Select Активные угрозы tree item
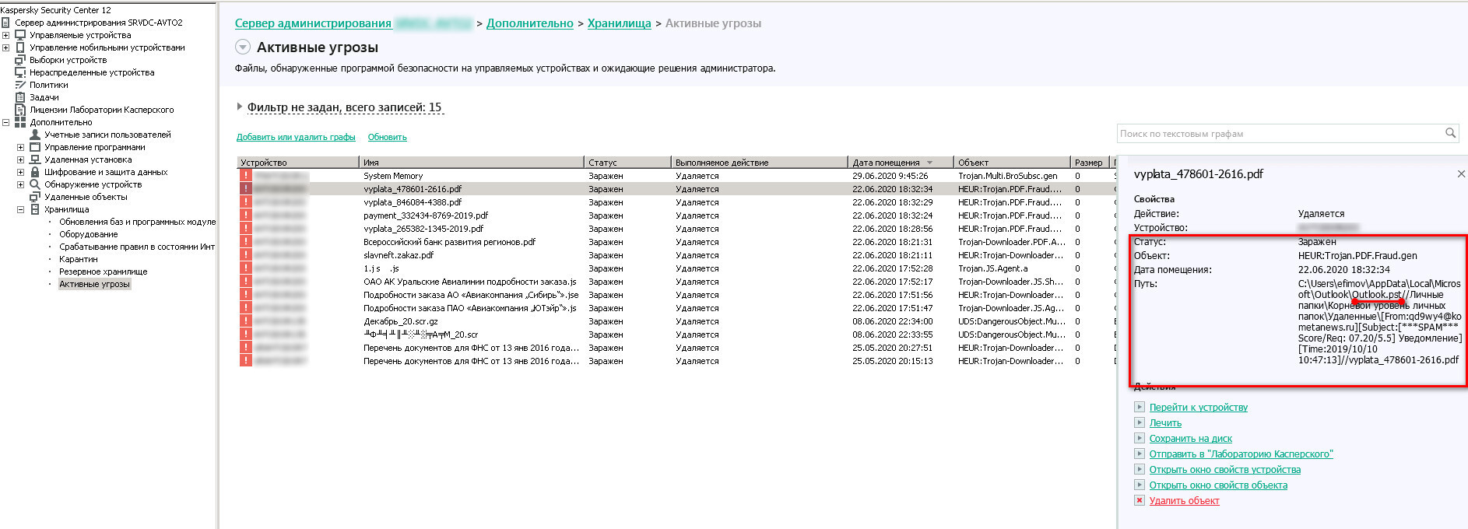This screenshot has width=1468, height=529. tap(94, 284)
